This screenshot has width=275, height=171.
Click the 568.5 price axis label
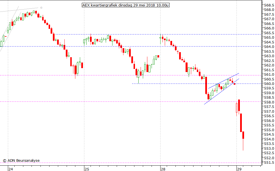(x=269, y=5)
